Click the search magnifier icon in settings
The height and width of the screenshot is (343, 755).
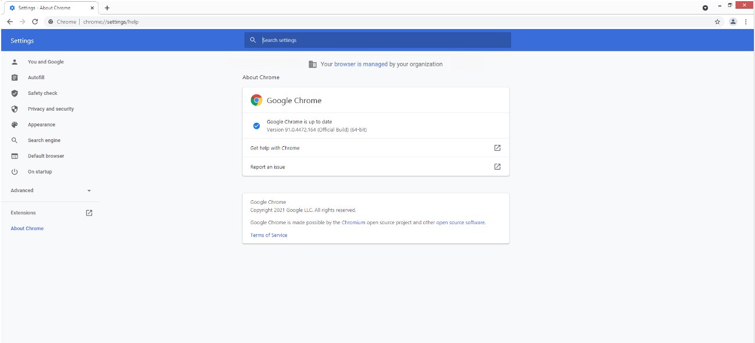[253, 40]
